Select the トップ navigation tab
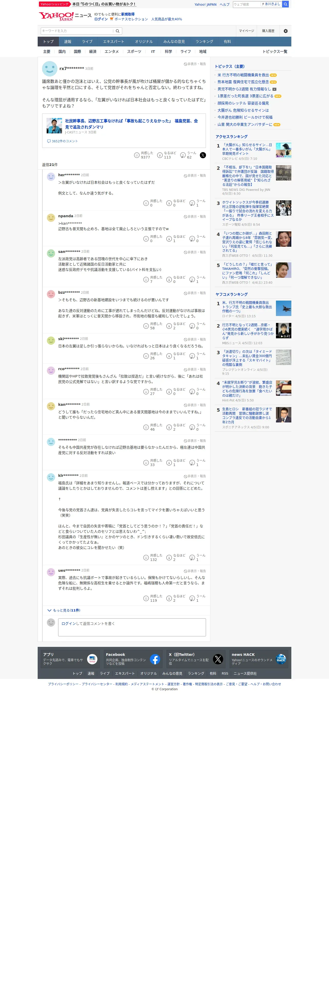 click(x=48, y=41)
